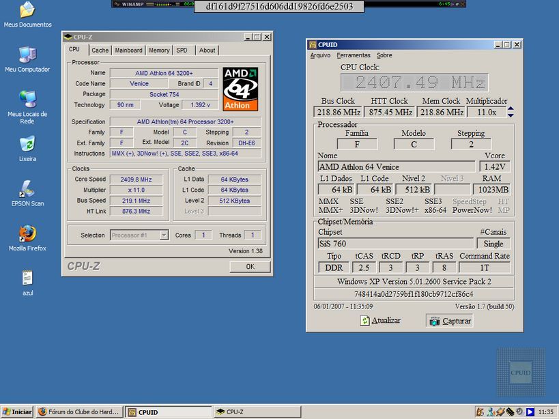Click the 219.1 MHz bus speed value

click(136, 201)
